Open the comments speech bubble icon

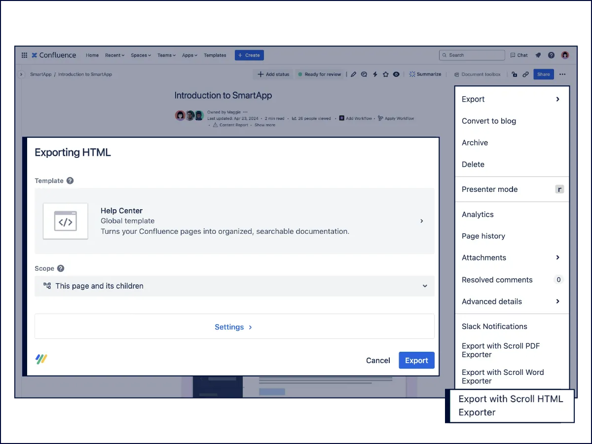[x=364, y=74]
